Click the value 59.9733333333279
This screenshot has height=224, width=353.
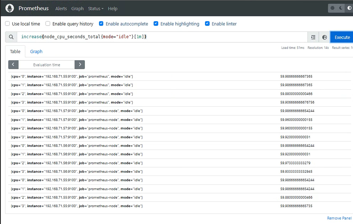pos(295,163)
